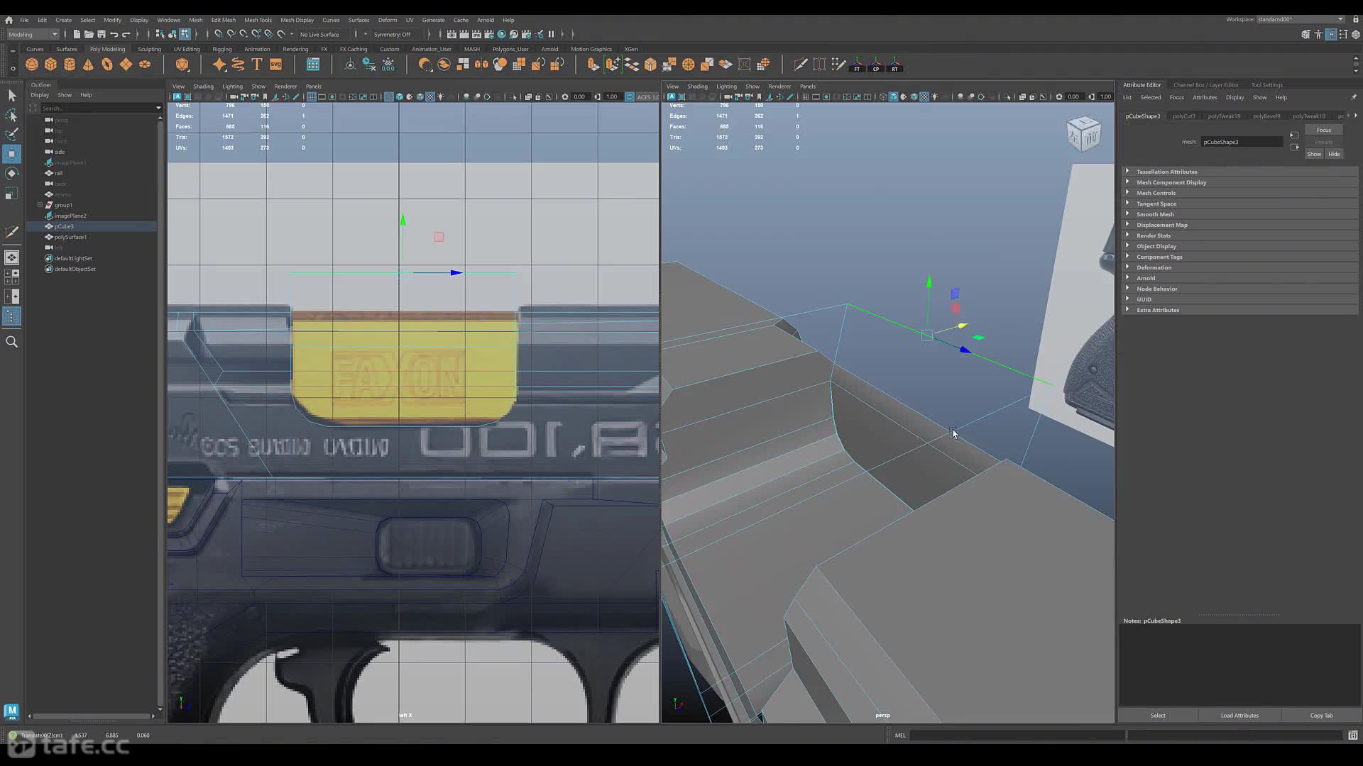The height and width of the screenshot is (766, 1363).
Task: Click the Maya home icon
Action: 9,20
